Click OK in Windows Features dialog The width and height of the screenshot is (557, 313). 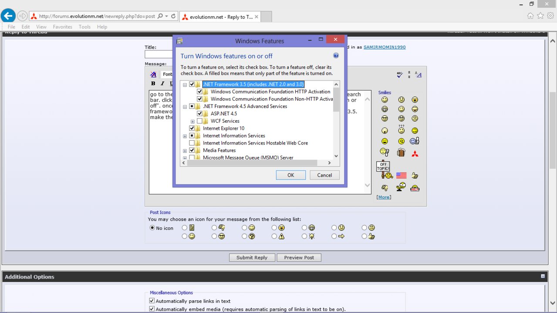[x=290, y=175]
